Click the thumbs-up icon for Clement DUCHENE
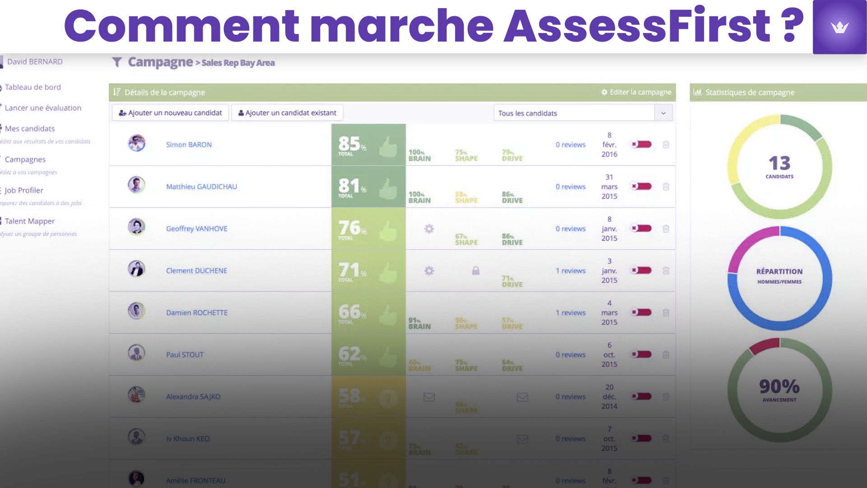The image size is (867, 488). tap(388, 272)
